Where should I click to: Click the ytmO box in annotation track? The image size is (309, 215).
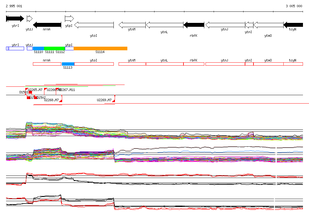[x=268, y=64]
